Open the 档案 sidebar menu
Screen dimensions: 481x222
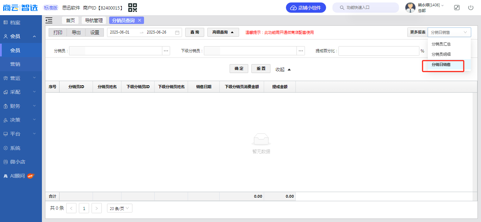tap(21, 23)
